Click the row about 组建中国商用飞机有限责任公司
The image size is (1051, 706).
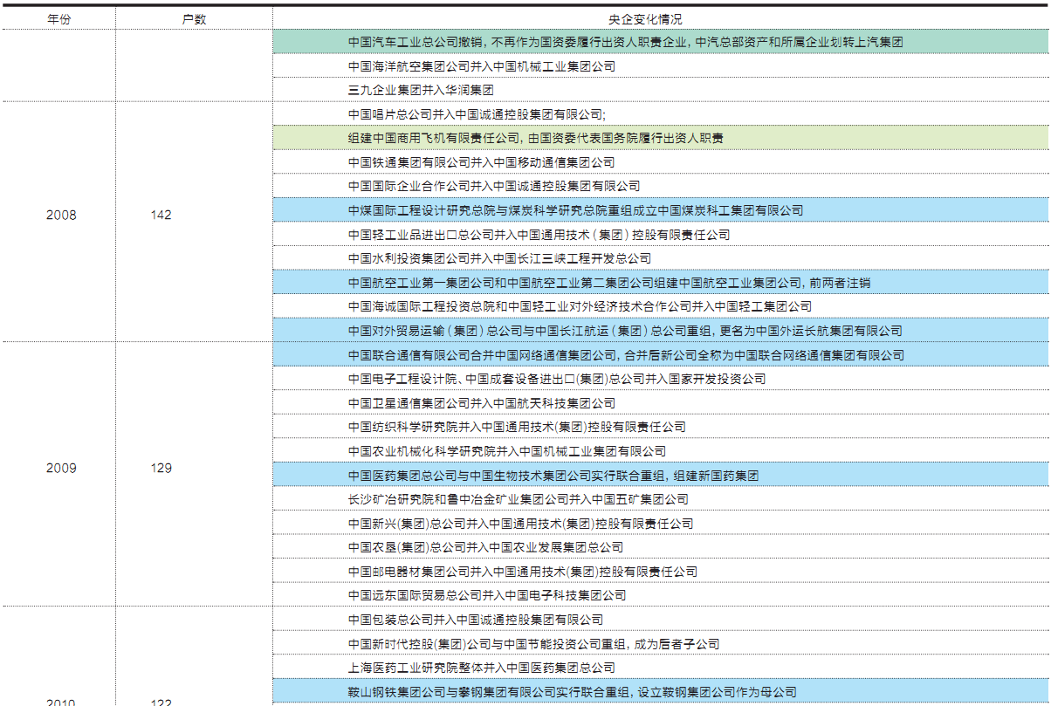660,138
